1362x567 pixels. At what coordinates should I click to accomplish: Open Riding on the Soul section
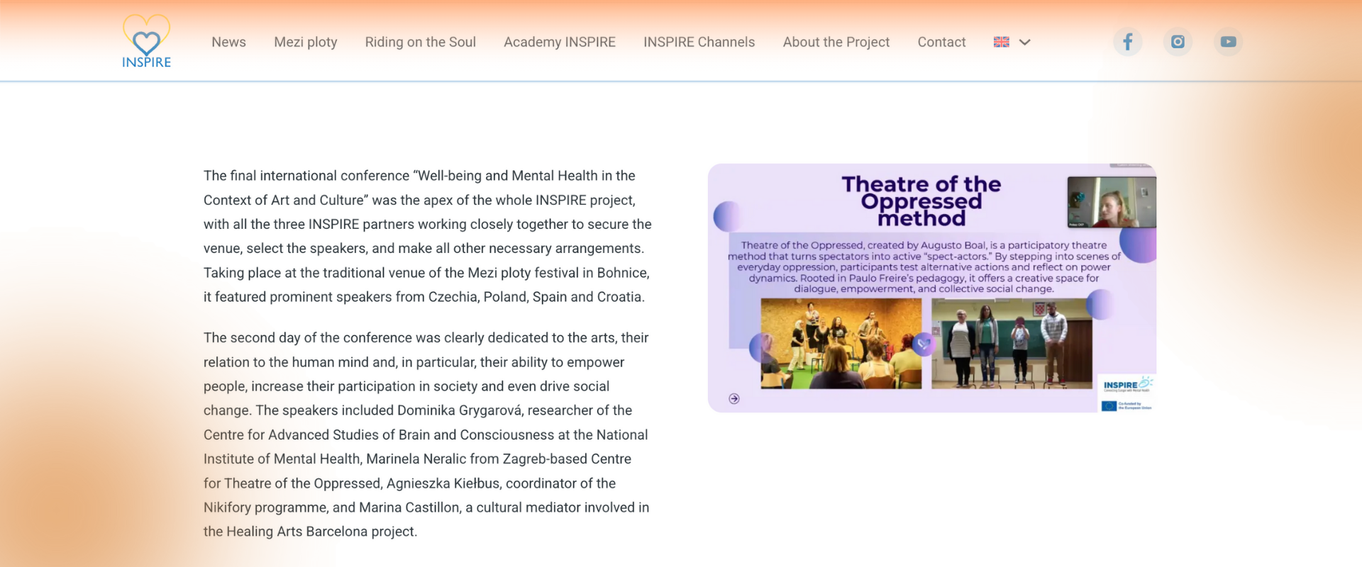421,42
